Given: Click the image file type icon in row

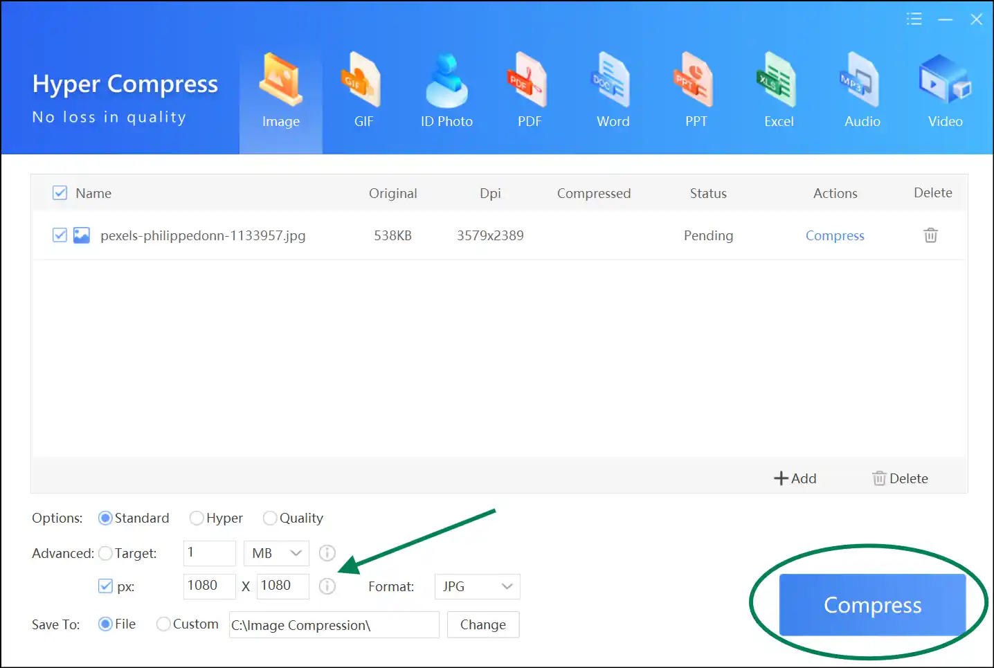Looking at the screenshot, I should click(82, 235).
